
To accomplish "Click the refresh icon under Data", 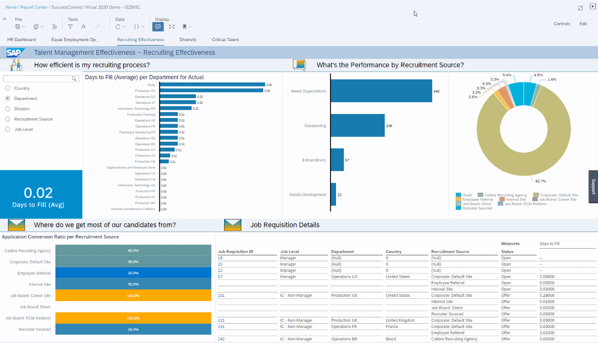I will click(x=118, y=26).
